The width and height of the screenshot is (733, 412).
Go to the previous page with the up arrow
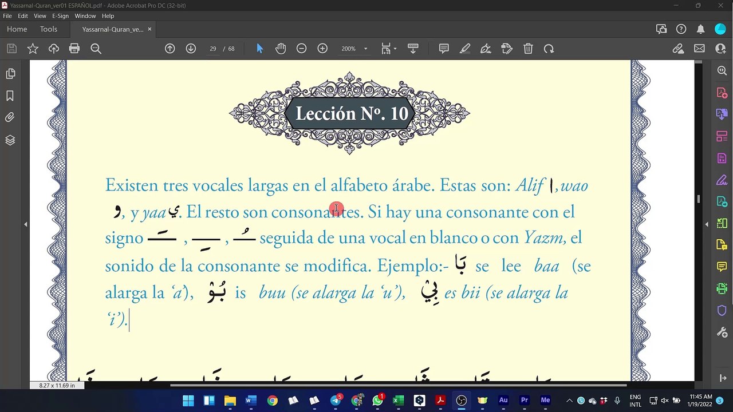pyautogui.click(x=170, y=49)
